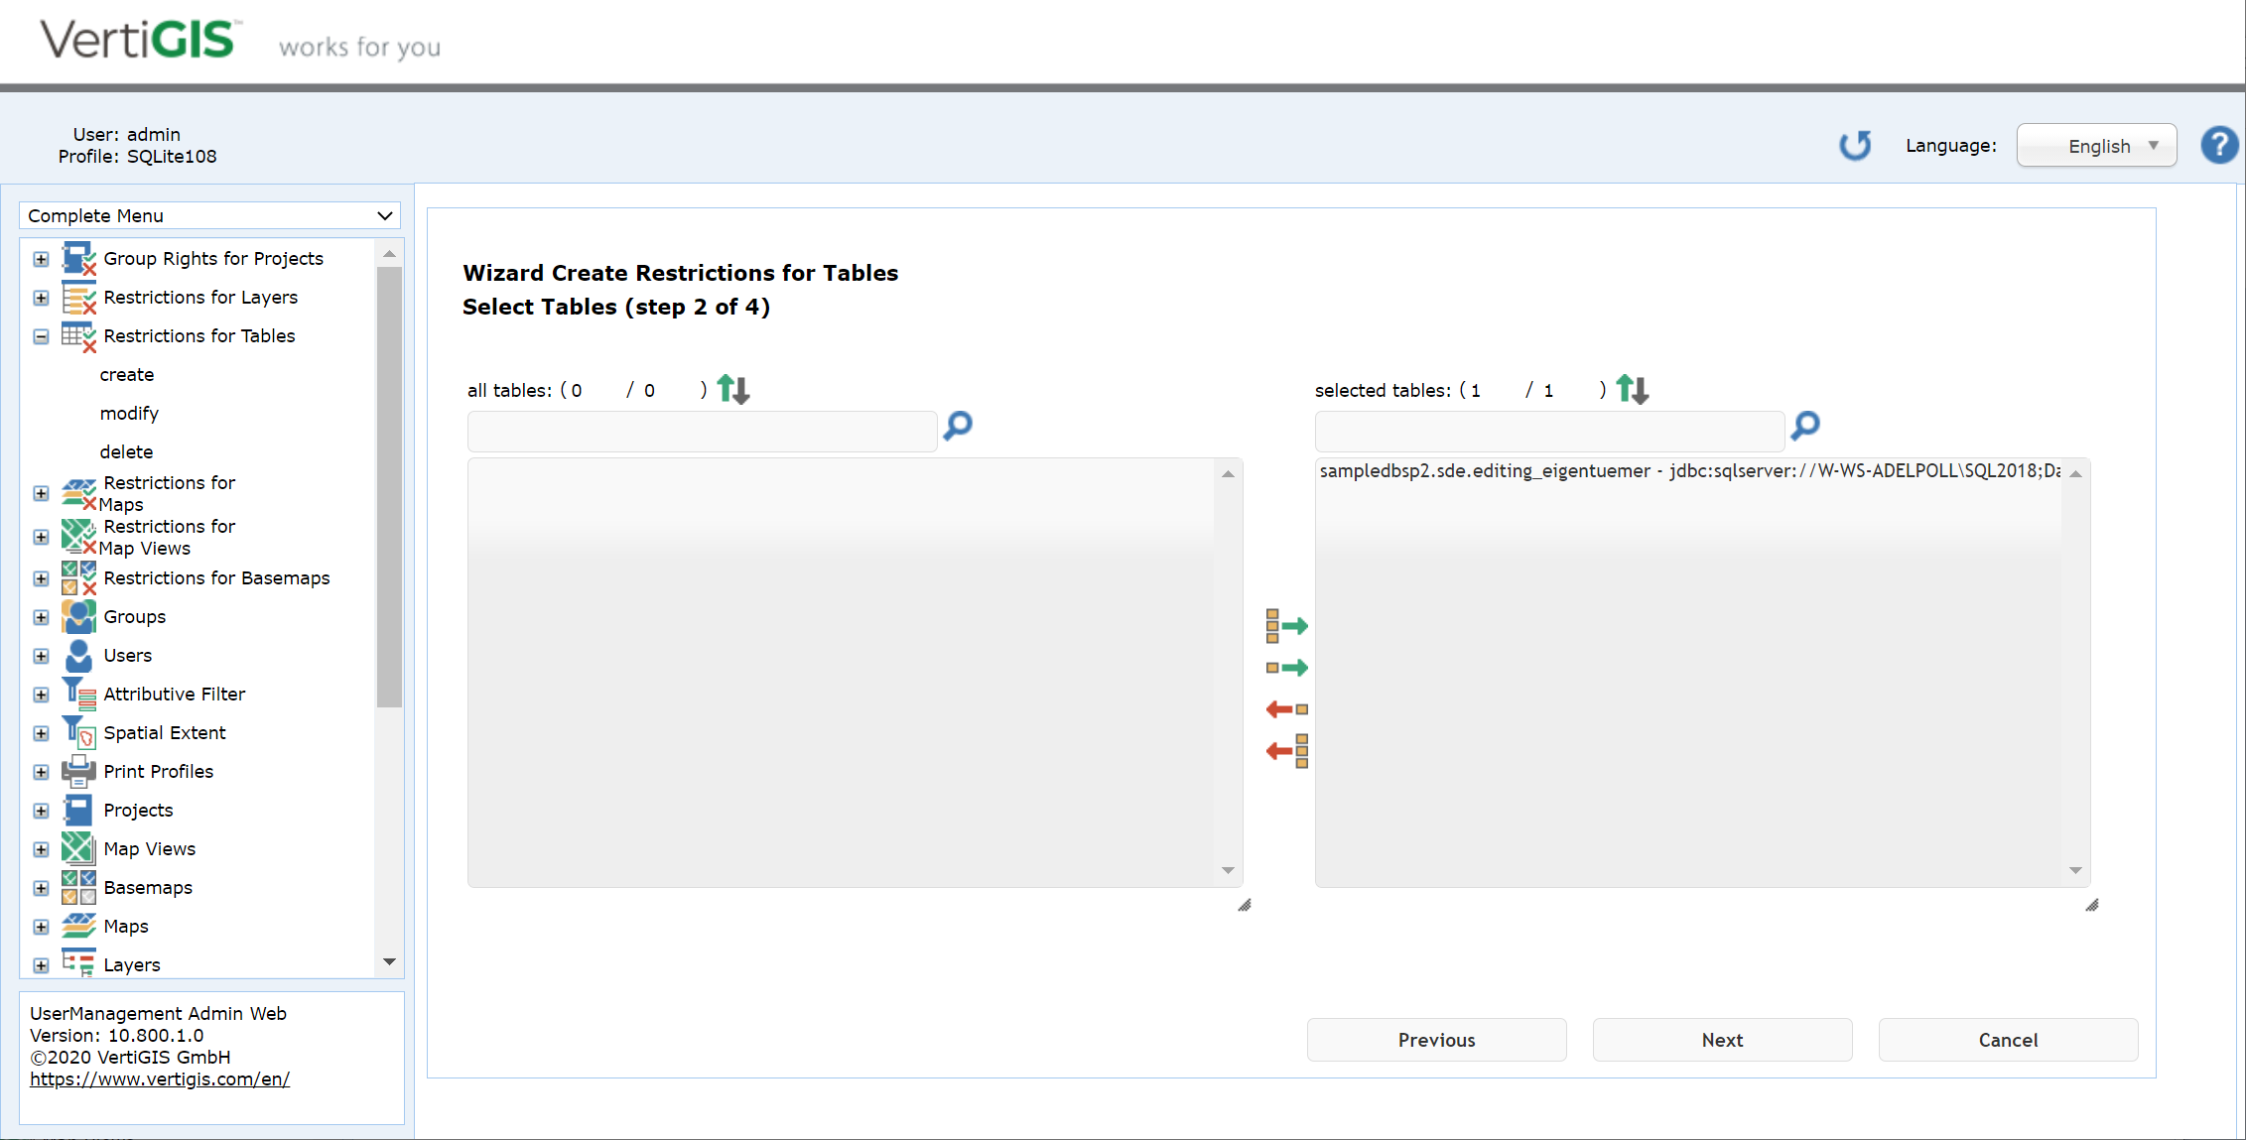Select the Attributive Filter icon
Screen dimensions: 2246x1140
[79, 694]
